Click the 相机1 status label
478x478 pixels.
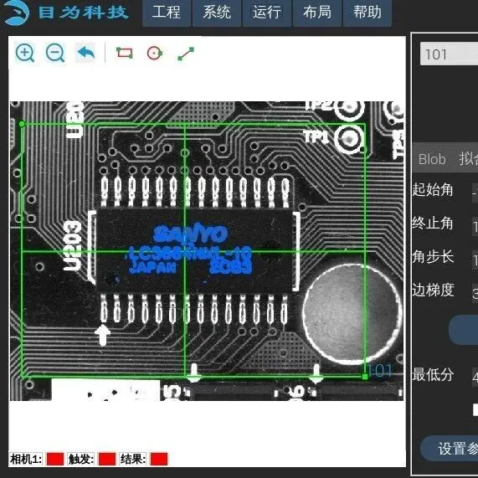[26, 459]
